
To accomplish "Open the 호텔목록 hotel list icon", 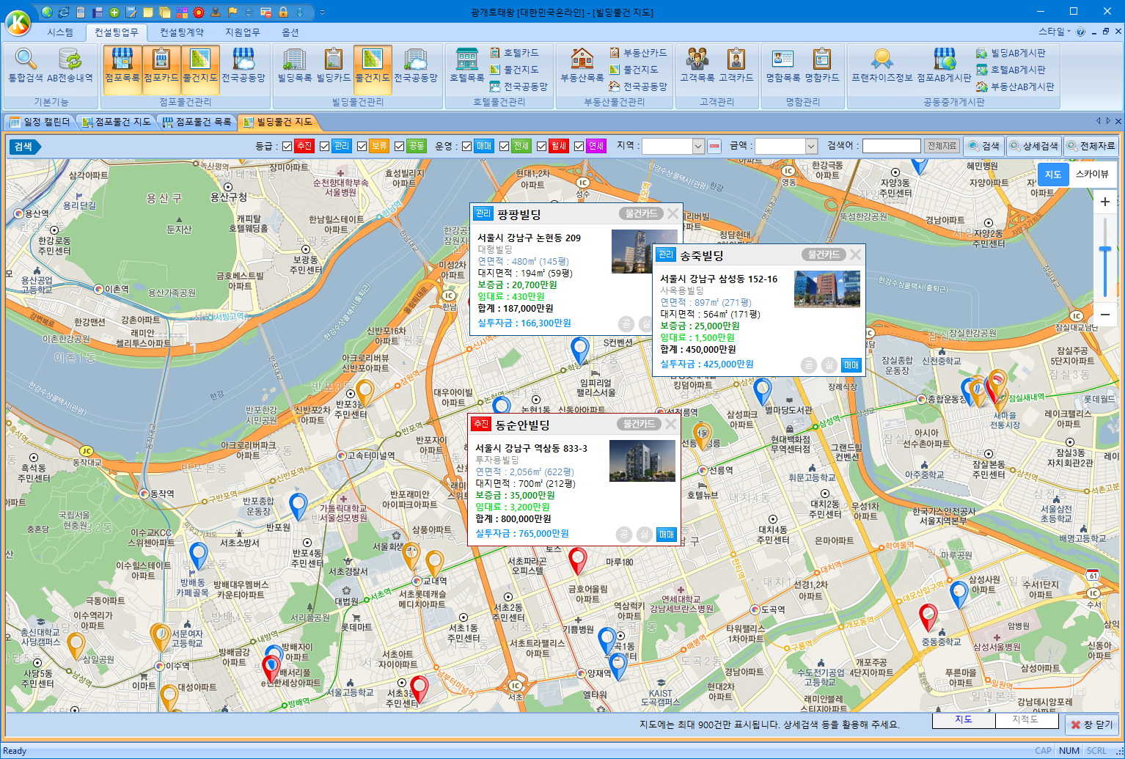I will point(466,66).
